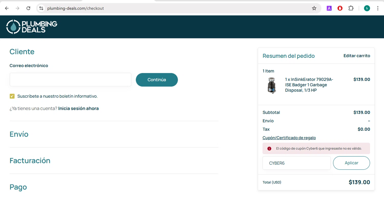The image size is (384, 205).
Task: Click the Total (USD) label
Action: (272, 182)
